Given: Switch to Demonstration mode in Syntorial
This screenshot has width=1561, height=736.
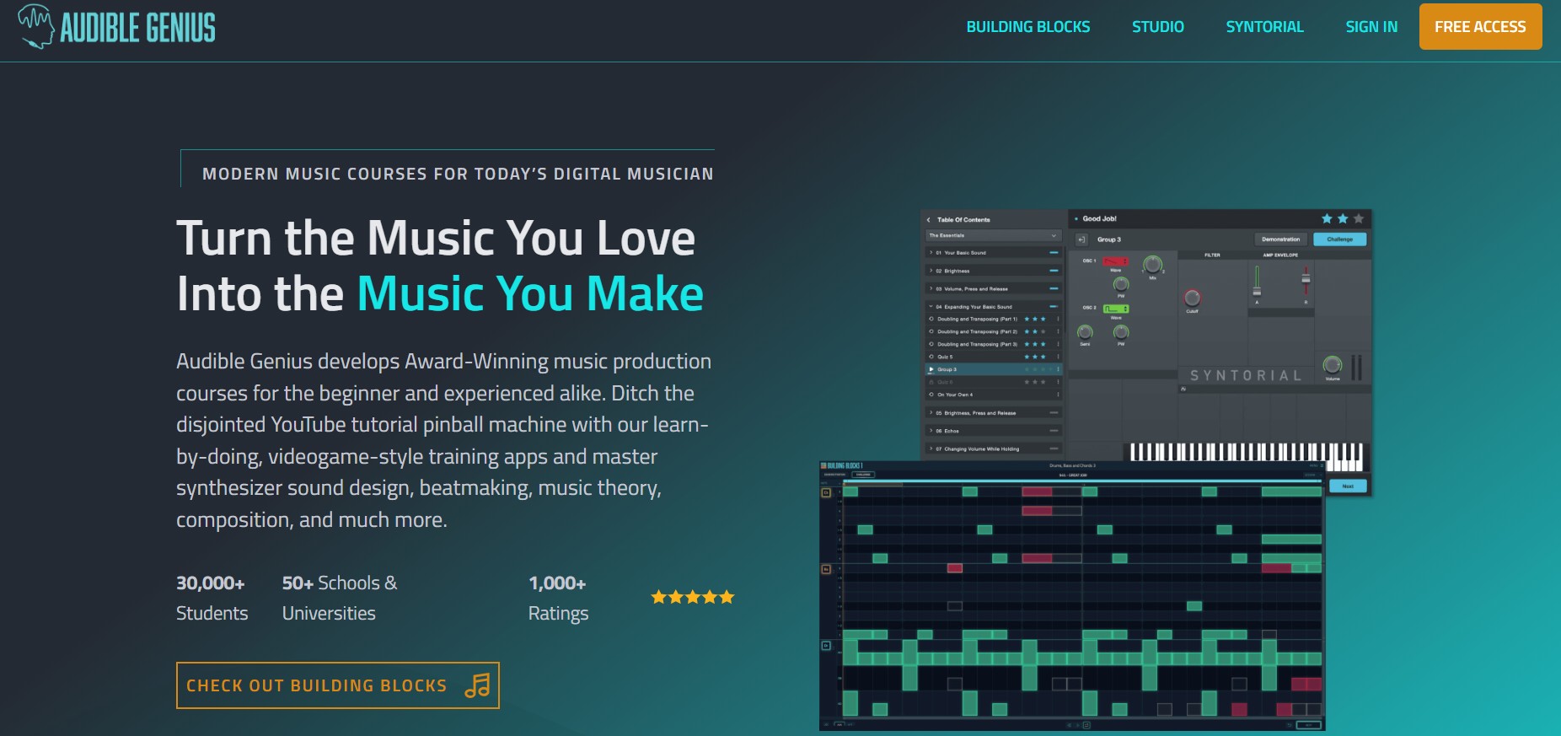Looking at the screenshot, I should (1280, 239).
